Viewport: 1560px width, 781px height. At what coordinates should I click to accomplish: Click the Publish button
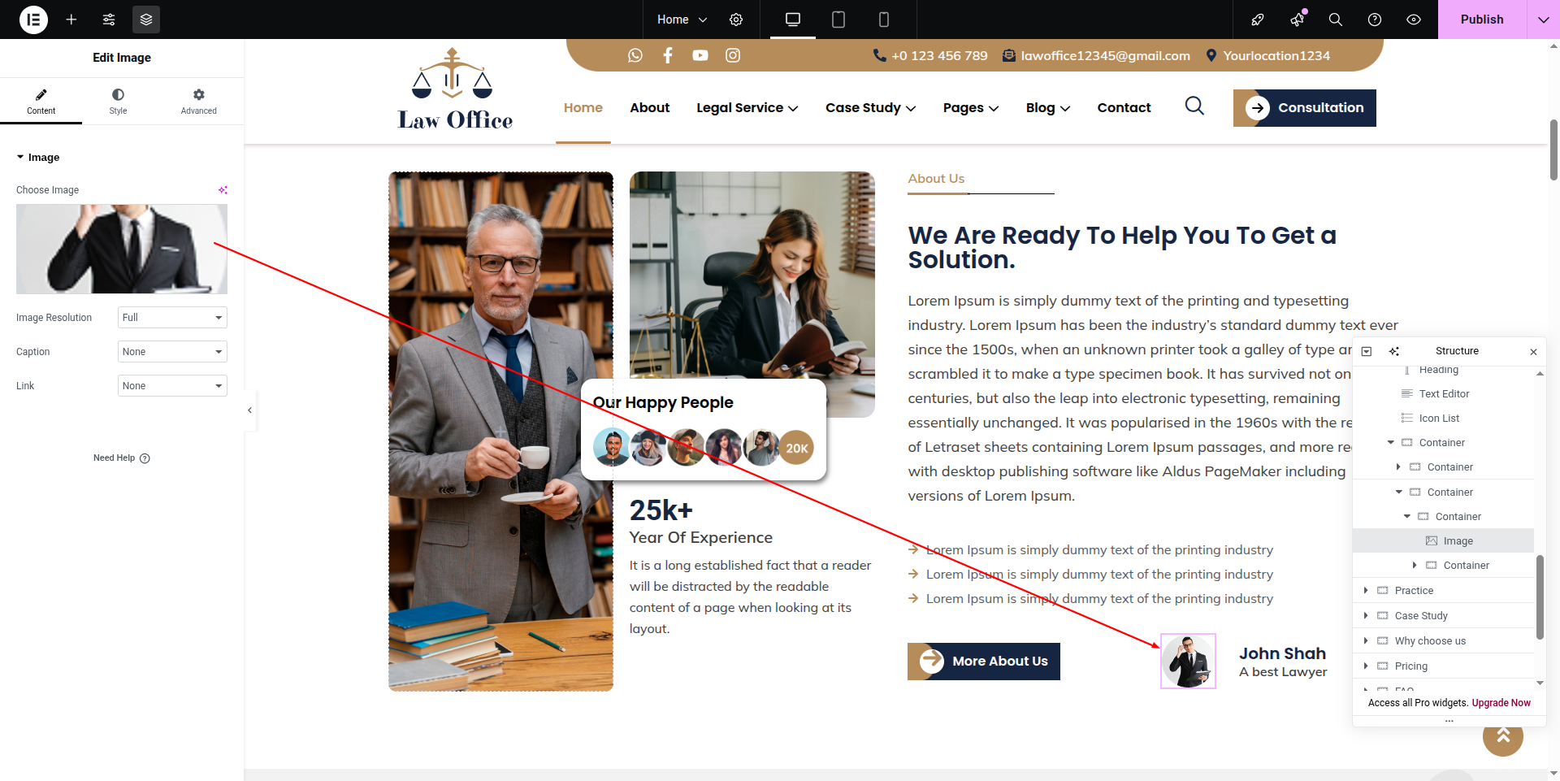coord(1482,20)
